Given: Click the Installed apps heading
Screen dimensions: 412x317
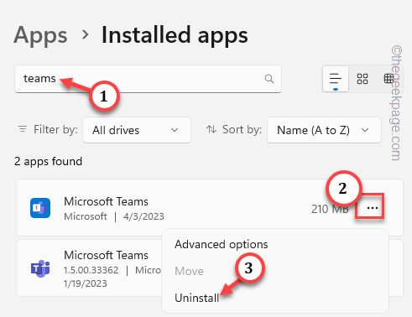Looking at the screenshot, I should [x=175, y=35].
